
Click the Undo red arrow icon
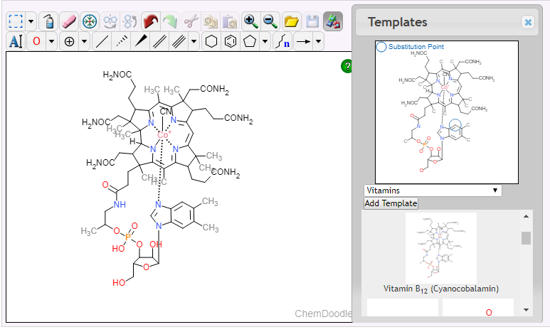(150, 21)
